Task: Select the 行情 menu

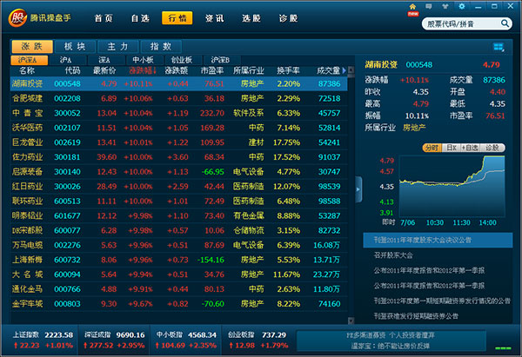Action: pyautogui.click(x=177, y=18)
